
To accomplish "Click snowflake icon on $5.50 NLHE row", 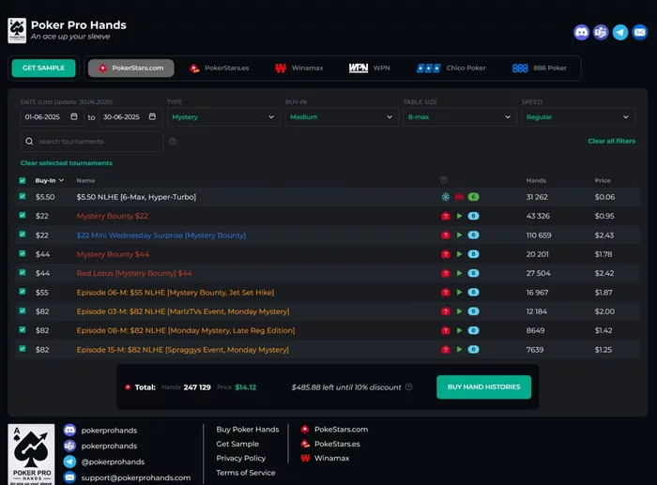I will 446,197.
